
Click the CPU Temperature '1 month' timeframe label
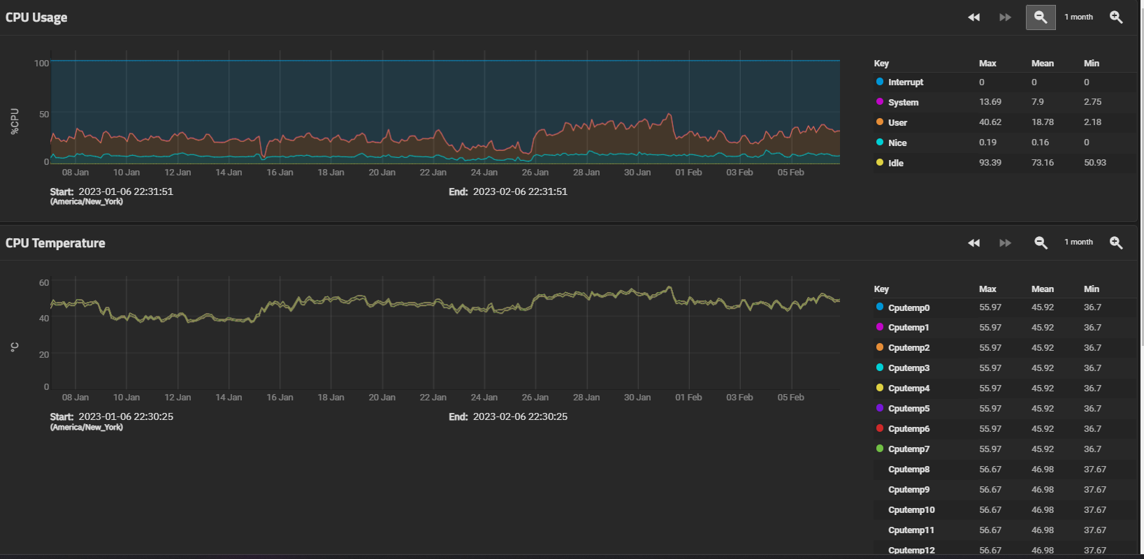[1078, 242]
